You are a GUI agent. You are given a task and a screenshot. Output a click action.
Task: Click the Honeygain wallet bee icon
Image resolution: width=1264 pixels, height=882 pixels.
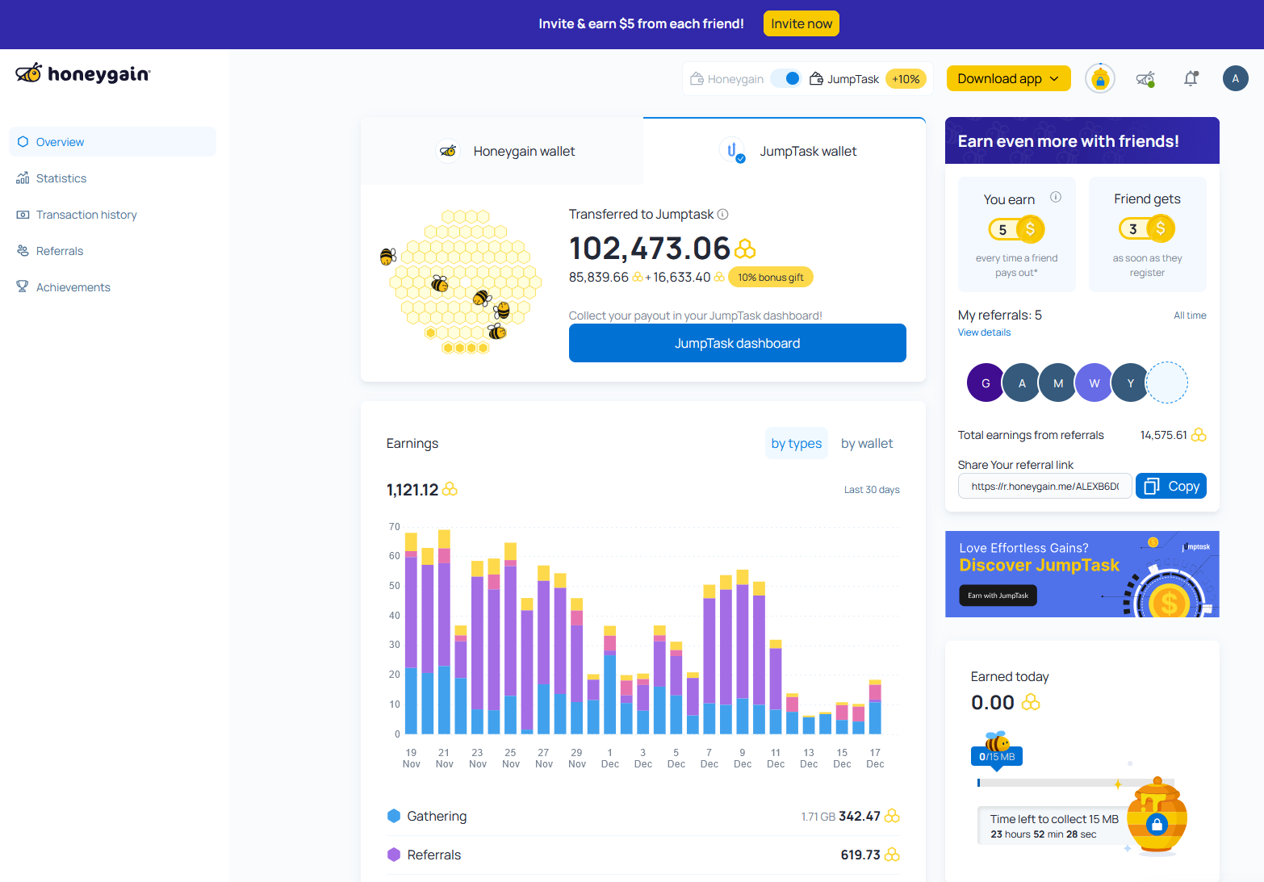(448, 151)
